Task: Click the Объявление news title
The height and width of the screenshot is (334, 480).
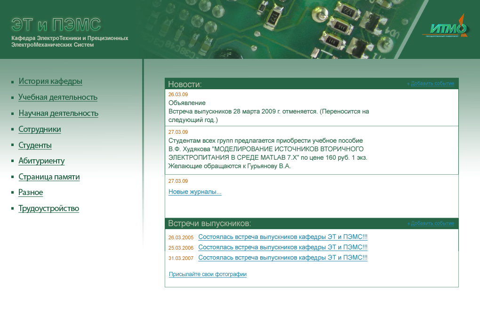Action: (x=187, y=103)
